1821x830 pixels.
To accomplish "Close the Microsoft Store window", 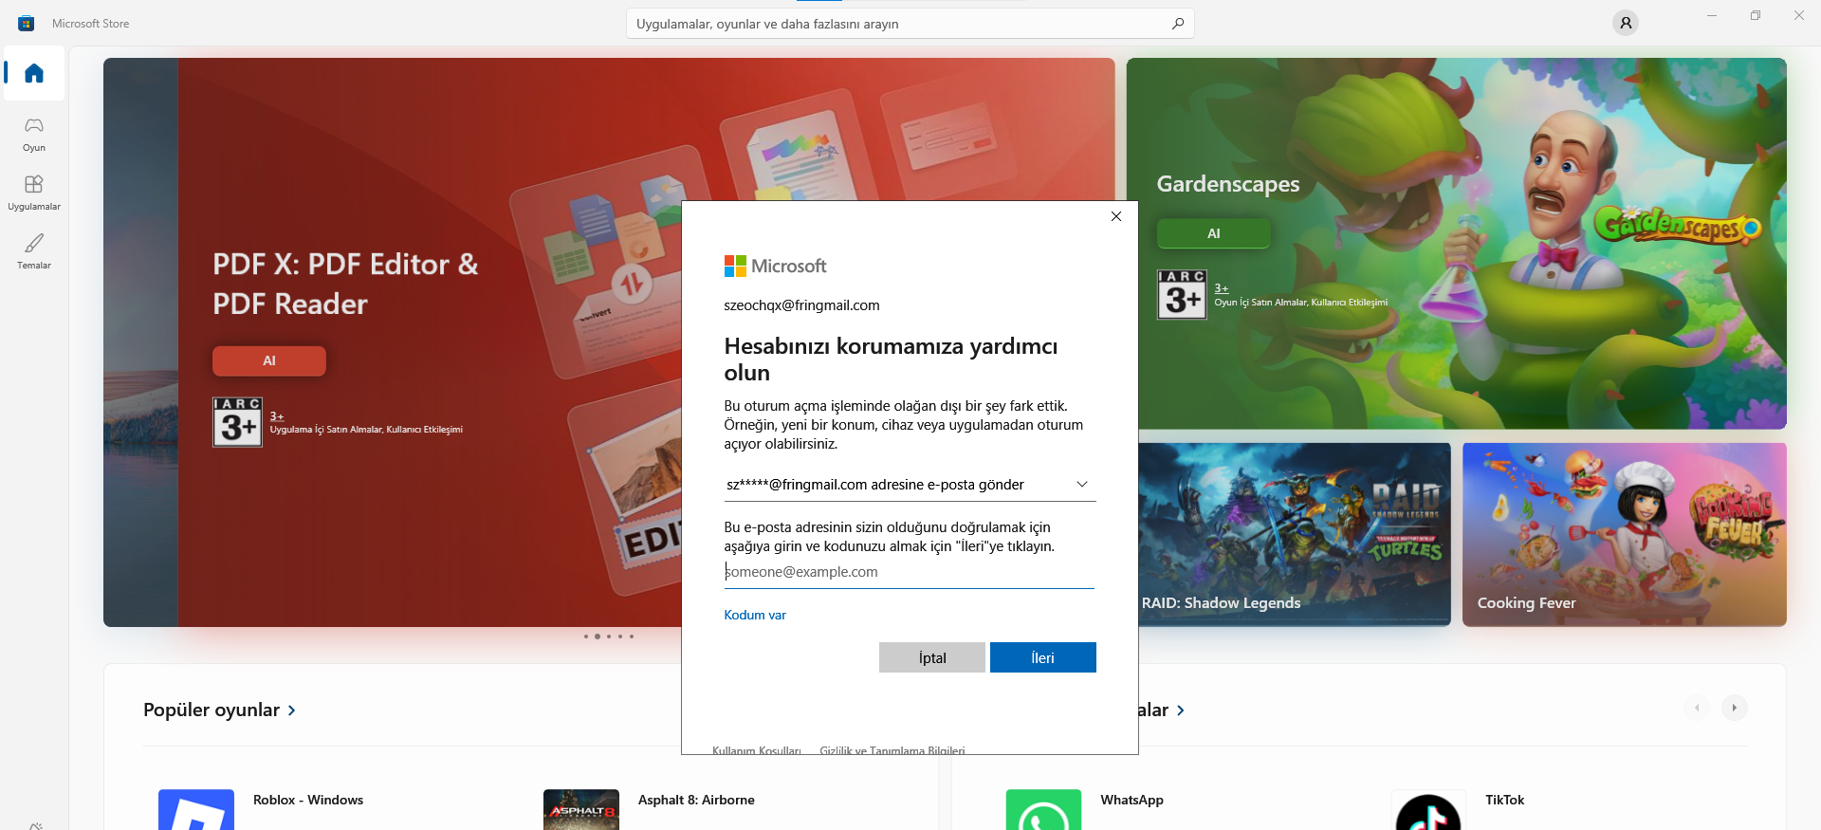I will [1799, 16].
